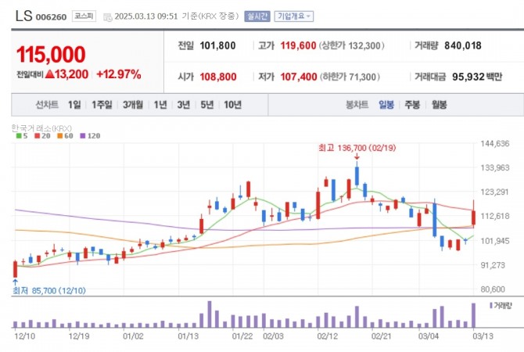Viewport: 524px width, 352px height.
Task: Click the purple 120-day moving average legend
Action: (x=90, y=136)
